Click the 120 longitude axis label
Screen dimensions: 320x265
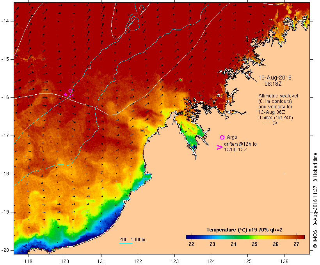coord(65,261)
